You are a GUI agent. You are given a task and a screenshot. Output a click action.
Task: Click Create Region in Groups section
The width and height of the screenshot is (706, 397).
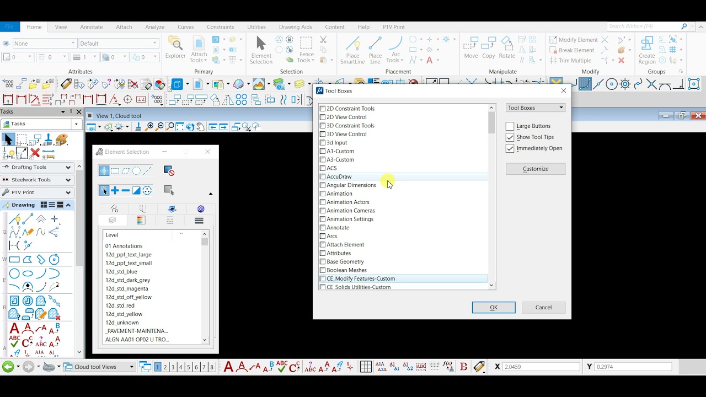647,50
